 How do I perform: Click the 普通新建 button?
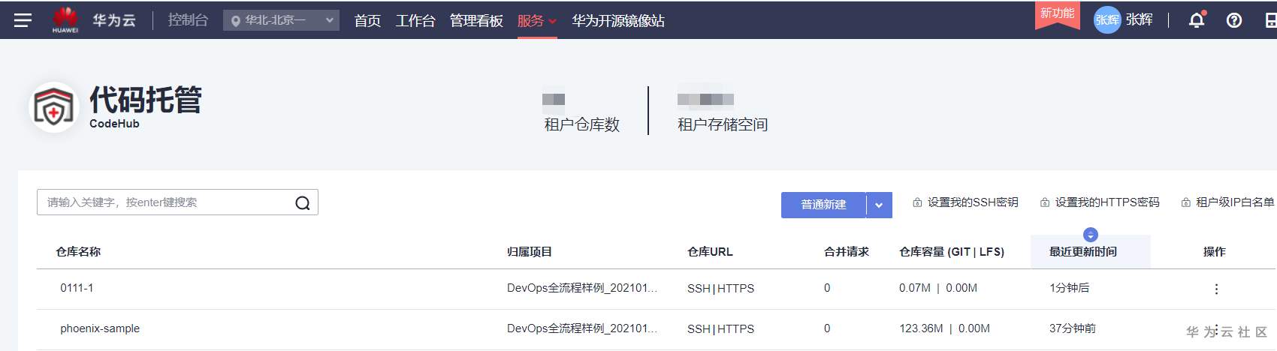[x=823, y=205]
